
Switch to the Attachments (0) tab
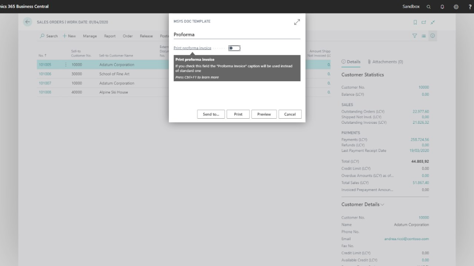[x=385, y=62]
